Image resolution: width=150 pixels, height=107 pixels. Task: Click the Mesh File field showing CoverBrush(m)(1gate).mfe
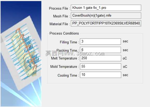pyautogui.click(x=106, y=16)
